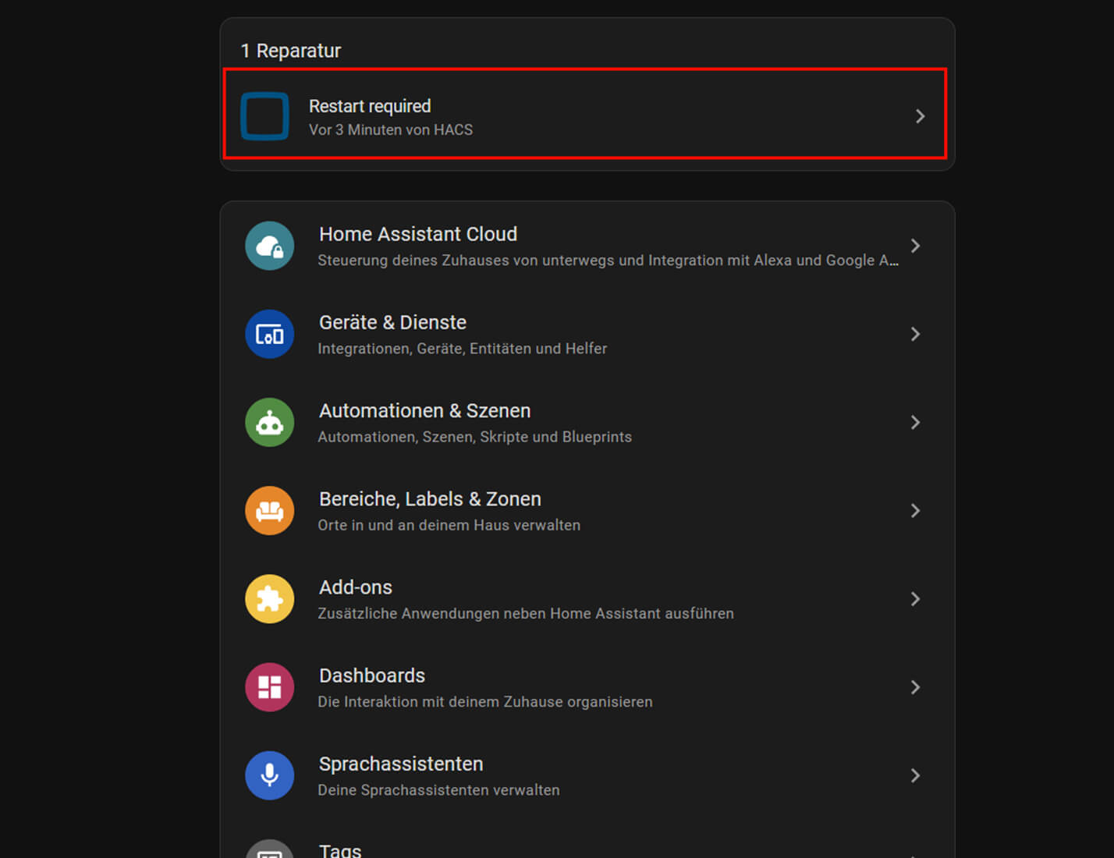Click the partially visible Tags icon

click(270, 851)
